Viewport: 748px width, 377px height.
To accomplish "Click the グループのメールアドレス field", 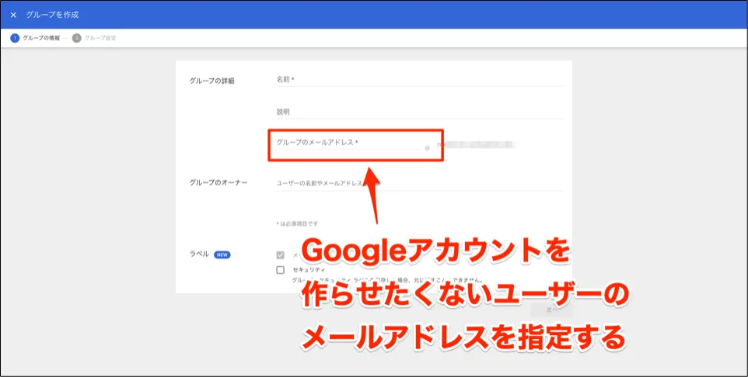I will (348, 142).
